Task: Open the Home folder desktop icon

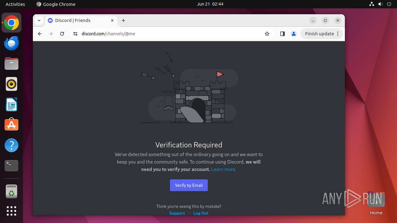Action: [376, 203]
